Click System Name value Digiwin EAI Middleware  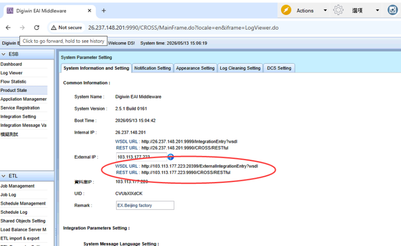pos(138,97)
